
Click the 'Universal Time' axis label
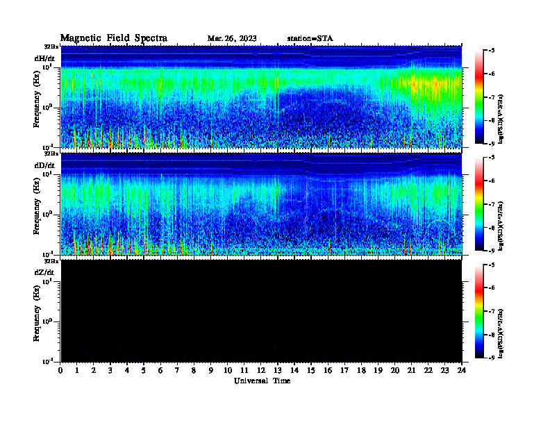pyautogui.click(x=262, y=381)
